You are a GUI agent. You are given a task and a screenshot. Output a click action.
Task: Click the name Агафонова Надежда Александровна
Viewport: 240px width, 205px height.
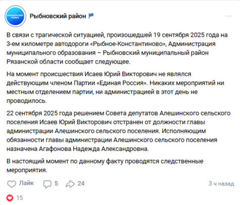tap(94, 149)
